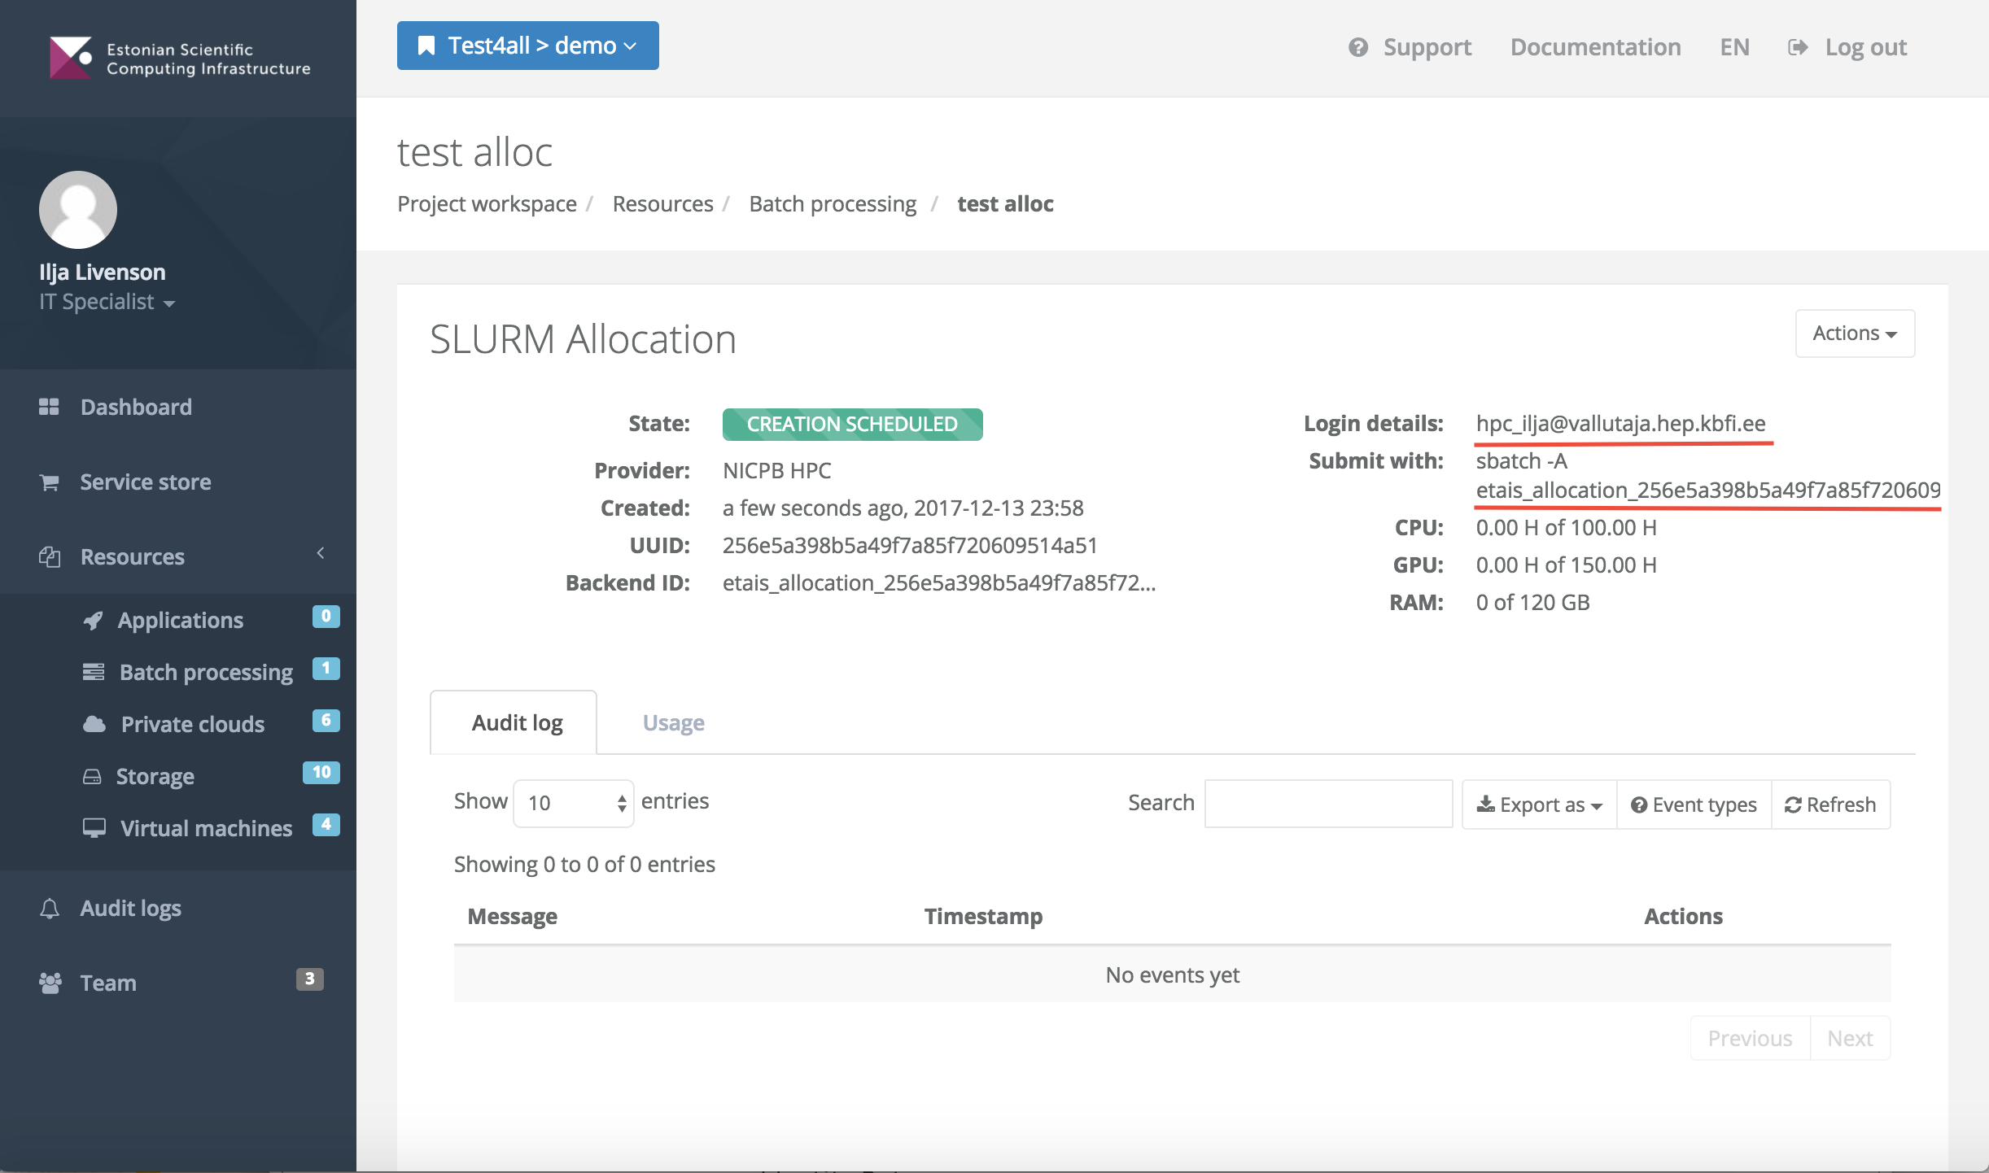Click the Team people icon
Image resolution: width=1989 pixels, height=1173 pixels.
(x=50, y=983)
